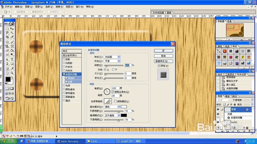Open the 文件 (File) menu
Image resolution: width=257 pixels, height=144 pixels.
8,7
